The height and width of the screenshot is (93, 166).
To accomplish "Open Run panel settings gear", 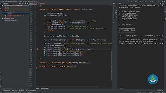I will click(161, 3).
